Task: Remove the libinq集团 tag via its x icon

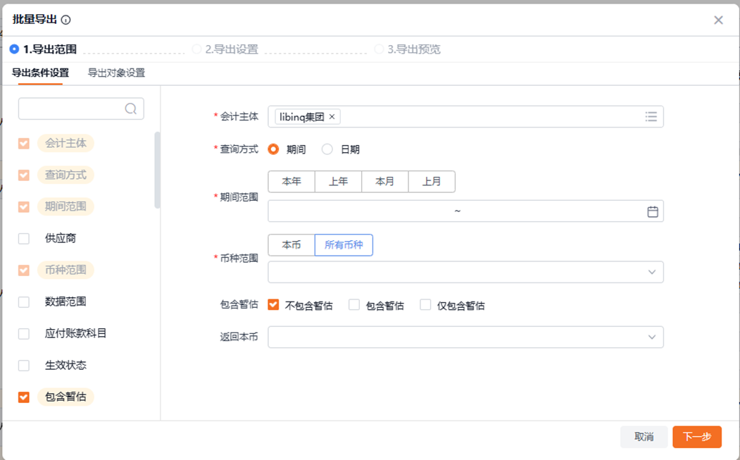Action: (332, 117)
